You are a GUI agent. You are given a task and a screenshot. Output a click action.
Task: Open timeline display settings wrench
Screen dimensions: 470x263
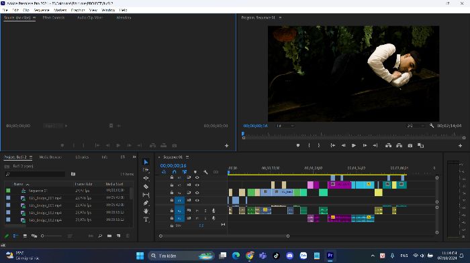click(205, 172)
